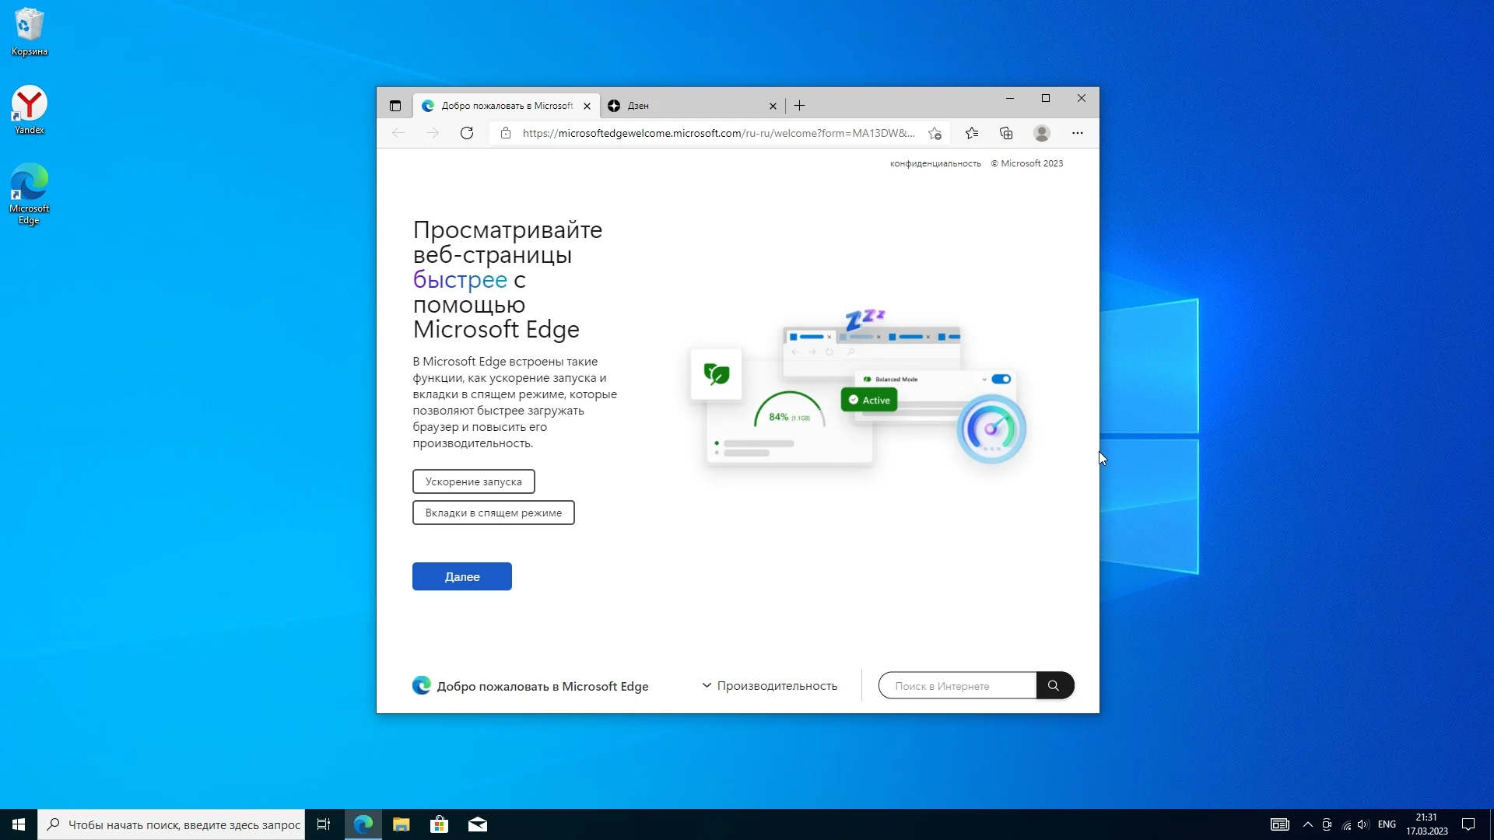Show hidden system tray icons chevron
1494x840 pixels.
tap(1307, 824)
